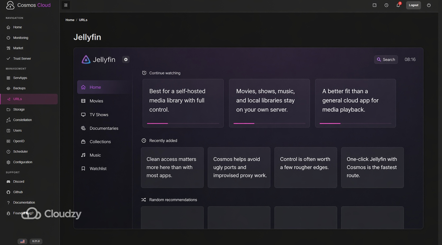Open the Discord support link

pos(18,181)
